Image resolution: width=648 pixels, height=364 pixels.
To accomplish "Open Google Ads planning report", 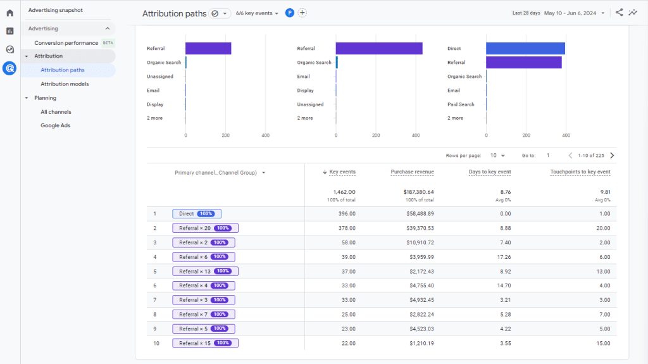I will click(56, 125).
